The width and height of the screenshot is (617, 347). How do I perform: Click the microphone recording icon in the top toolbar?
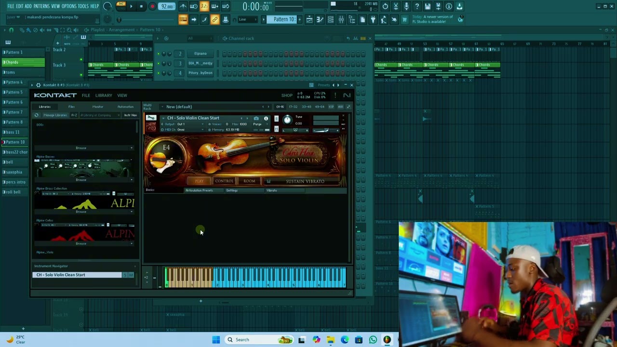406,6
